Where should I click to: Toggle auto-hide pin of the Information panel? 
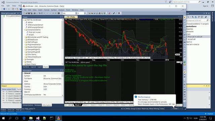(61, 70)
